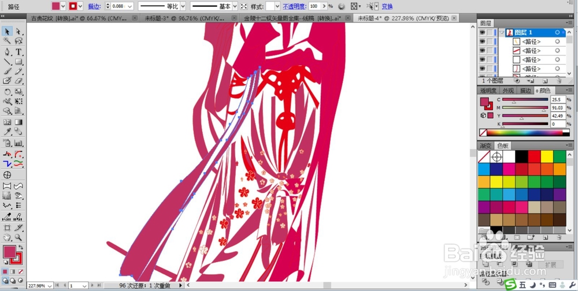This screenshot has width=578, height=291.
Task: Click the target circle of second <路径>
Action: 557,50
